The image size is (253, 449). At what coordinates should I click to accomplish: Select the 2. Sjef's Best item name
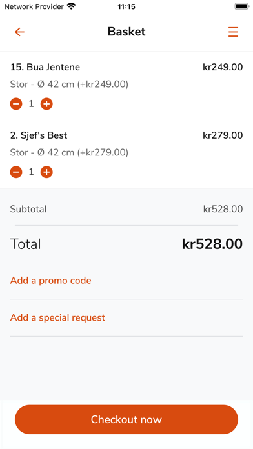click(x=39, y=135)
